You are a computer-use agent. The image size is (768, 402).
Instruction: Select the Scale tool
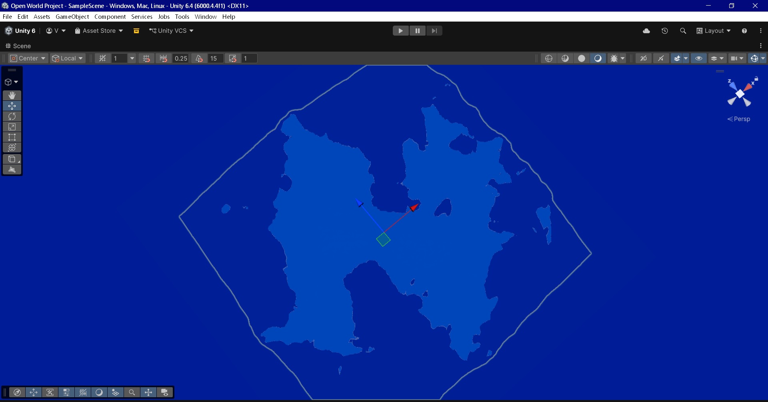(12, 127)
